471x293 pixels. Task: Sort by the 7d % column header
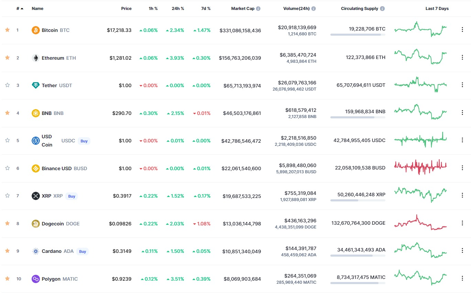pos(206,9)
